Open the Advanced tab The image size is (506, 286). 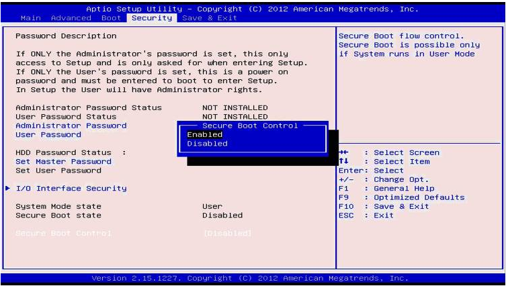pos(70,17)
